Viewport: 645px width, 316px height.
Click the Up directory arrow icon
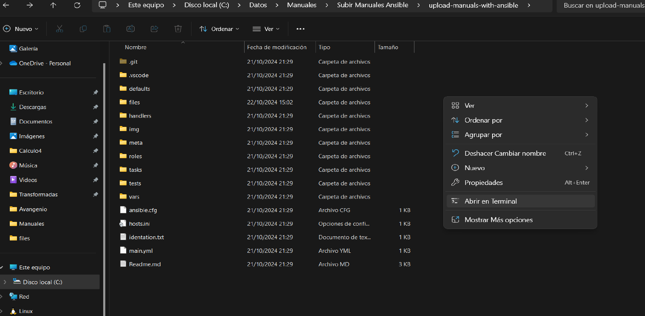(53, 5)
